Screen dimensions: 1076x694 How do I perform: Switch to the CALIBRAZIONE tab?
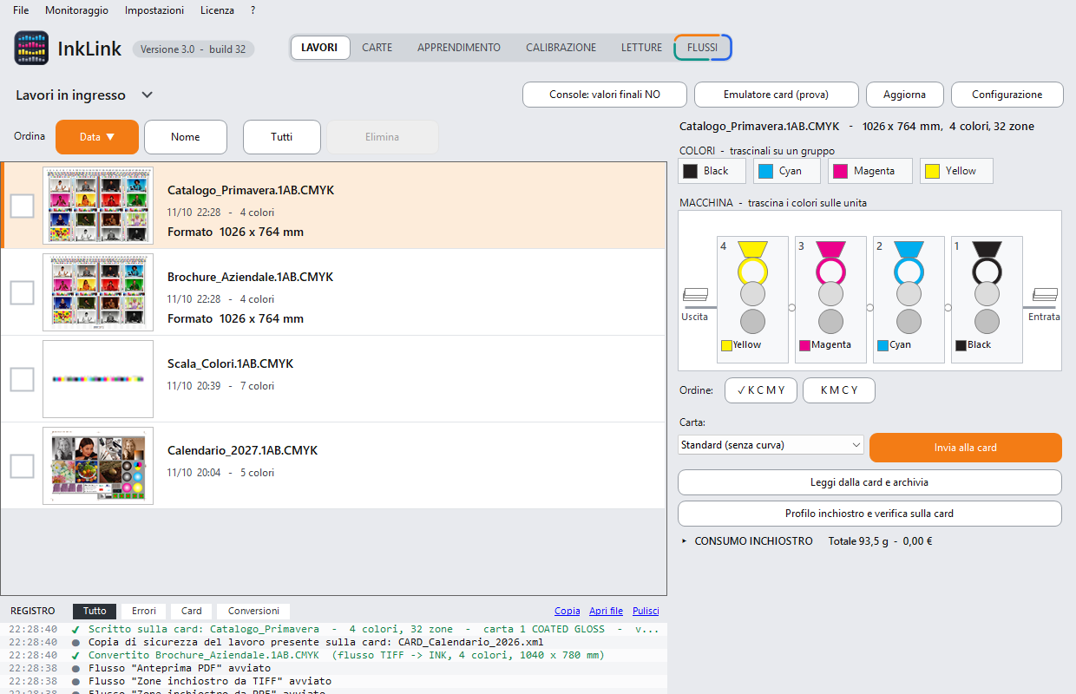point(561,48)
